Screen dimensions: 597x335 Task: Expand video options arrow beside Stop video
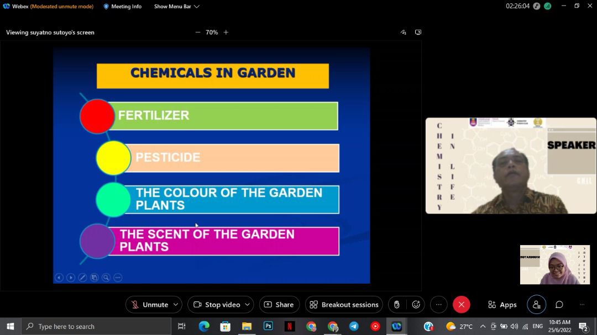point(248,305)
